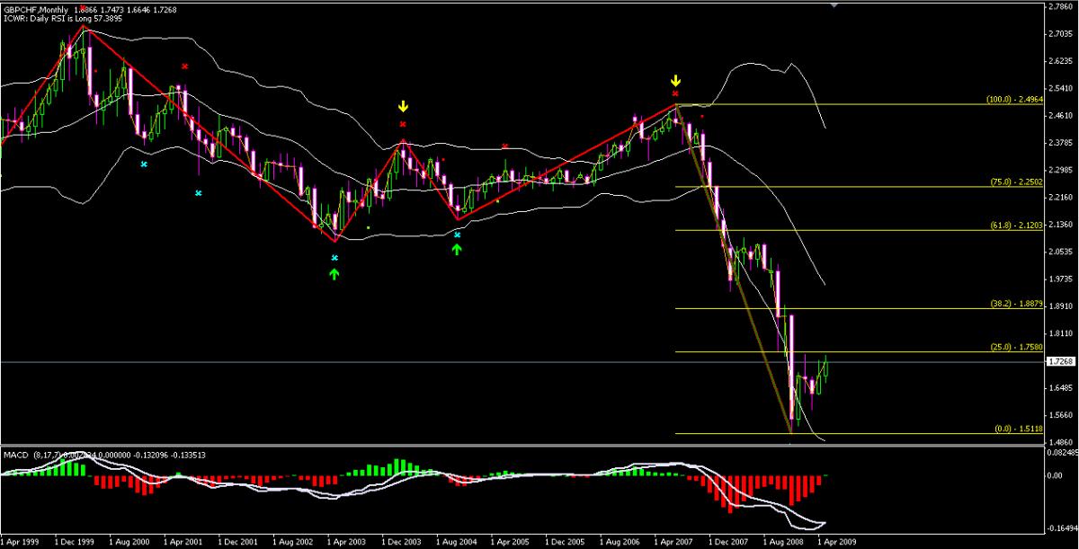Select the cyan cross near Aug 2000
The width and height of the screenshot is (1079, 549).
pos(144,164)
